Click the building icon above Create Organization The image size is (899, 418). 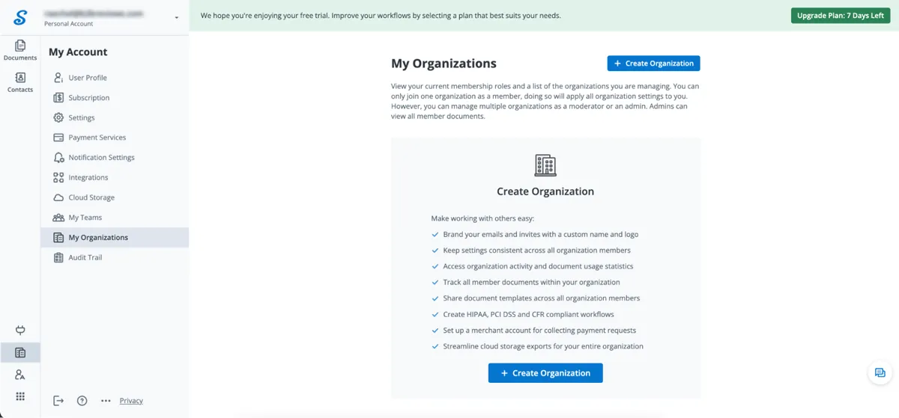tap(545, 165)
